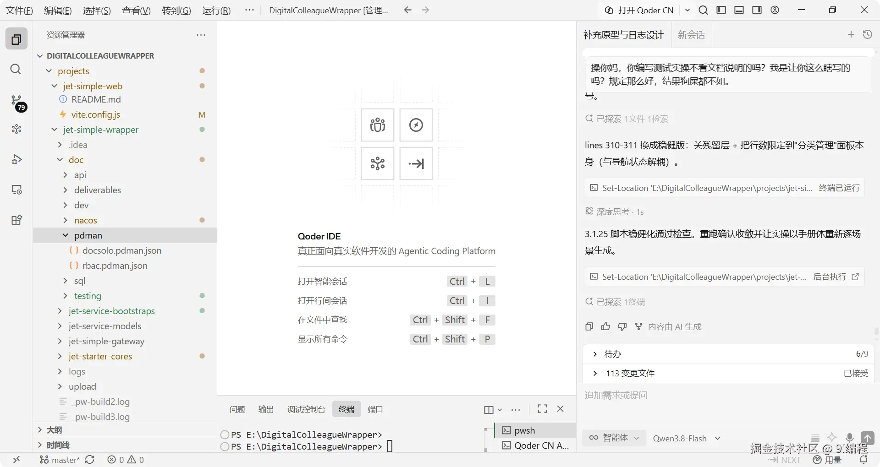Click the 追加需求或提问 input field
Screen dimensions: 880x467
pyautogui.click(x=729, y=395)
